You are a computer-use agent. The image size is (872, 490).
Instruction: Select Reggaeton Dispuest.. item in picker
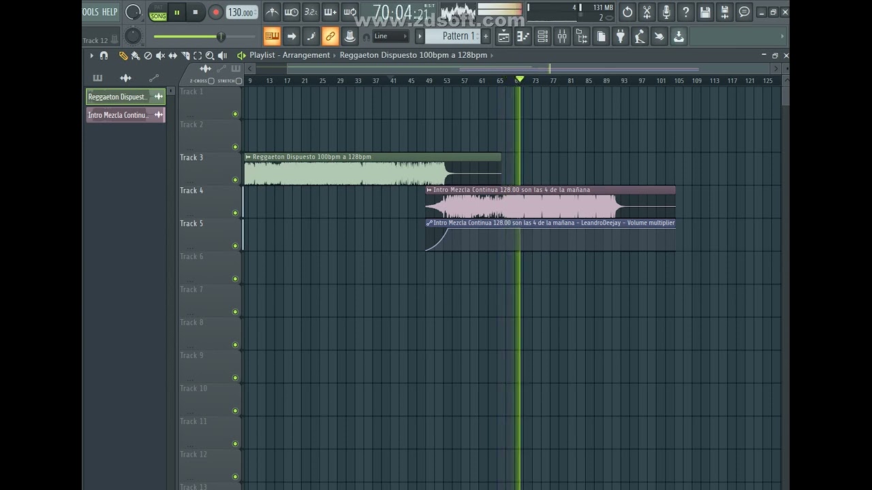click(125, 97)
